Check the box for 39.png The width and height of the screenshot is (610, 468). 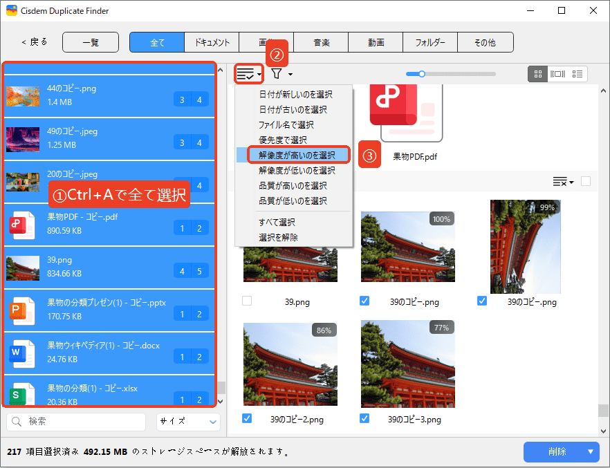248,301
